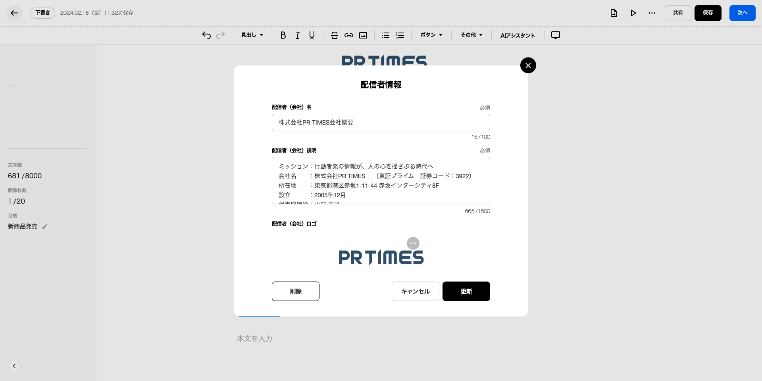Viewport: 762px width, 381px height.
Task: Click the 配信者情報 dialog title
Action: (x=381, y=85)
